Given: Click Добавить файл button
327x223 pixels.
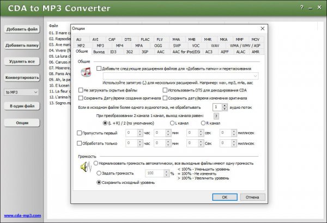Looking at the screenshot, I should [x=22, y=29].
